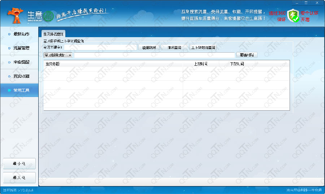Image resolution: width=325 pixels, height=194 pixels.
Task: Click the double-arrow icon beside 常用工具
Action: tap(9, 90)
